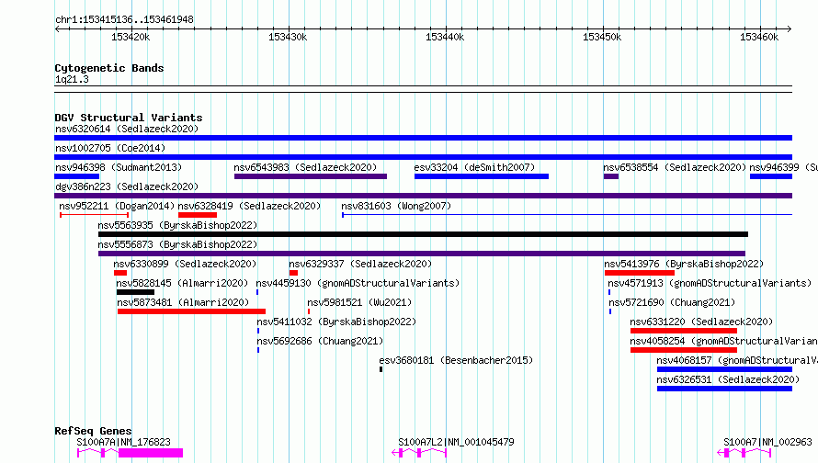The image size is (818, 463).
Task: Click the S100A7L2|NM_001045479 gene label
Action: point(456,442)
